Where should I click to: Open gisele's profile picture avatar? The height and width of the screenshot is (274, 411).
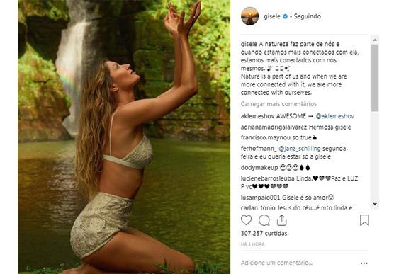(x=249, y=16)
